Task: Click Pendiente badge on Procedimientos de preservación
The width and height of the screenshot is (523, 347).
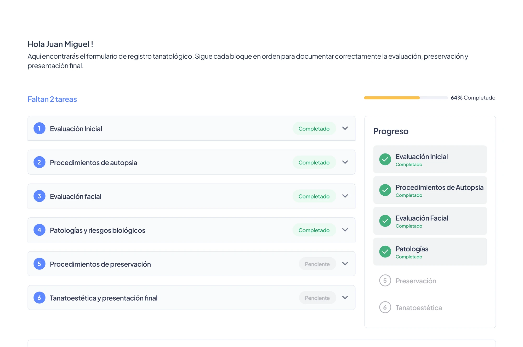Action: tap(317, 264)
